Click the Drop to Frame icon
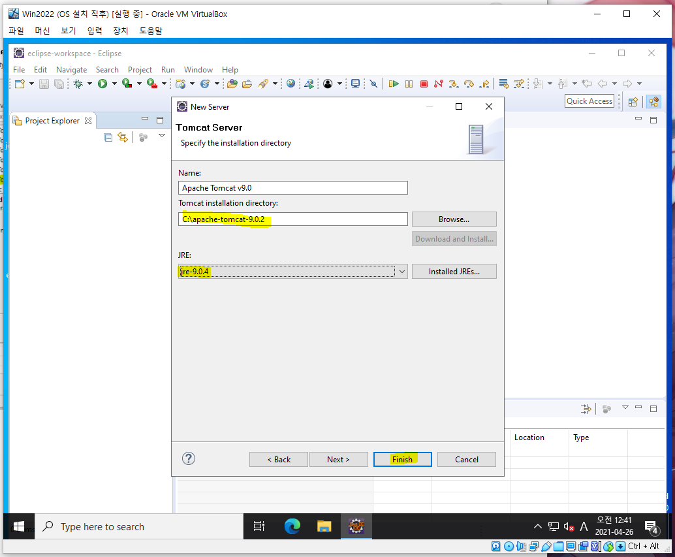 (504, 84)
